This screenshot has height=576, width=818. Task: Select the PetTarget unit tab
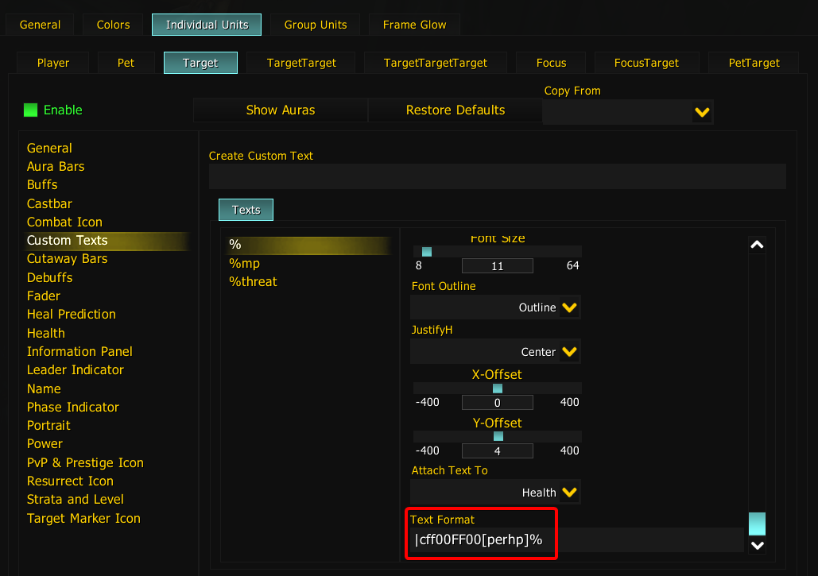tap(753, 62)
